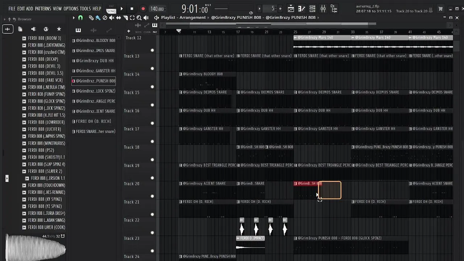Select the Delete tool in playlist toolbar

tap(105, 17)
